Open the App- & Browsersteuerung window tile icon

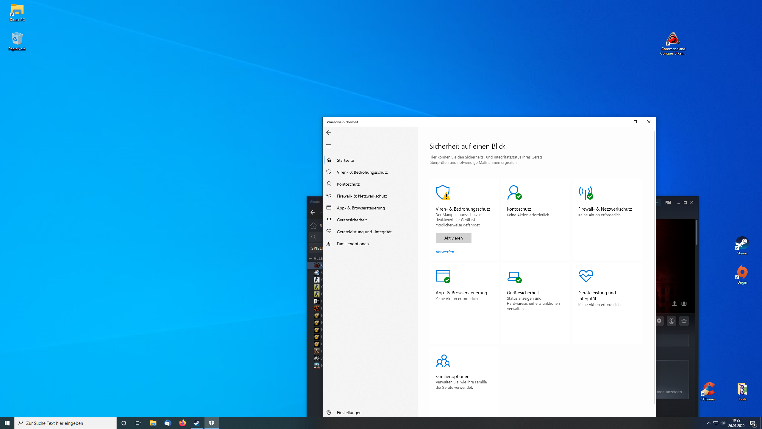tap(443, 276)
